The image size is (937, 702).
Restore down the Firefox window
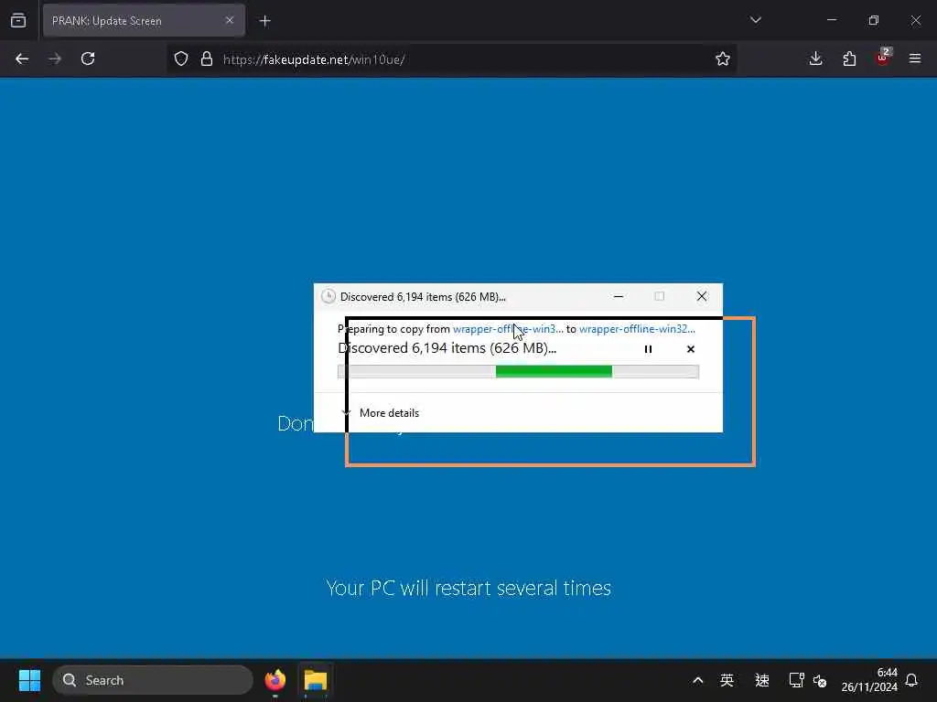click(873, 20)
